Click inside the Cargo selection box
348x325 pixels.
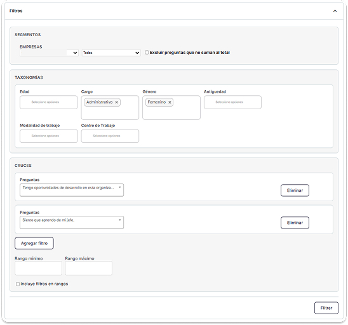pyautogui.click(x=110, y=113)
